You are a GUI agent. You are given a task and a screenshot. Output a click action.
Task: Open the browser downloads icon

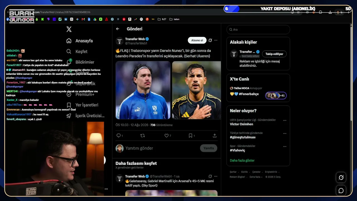[x=330, y=12]
